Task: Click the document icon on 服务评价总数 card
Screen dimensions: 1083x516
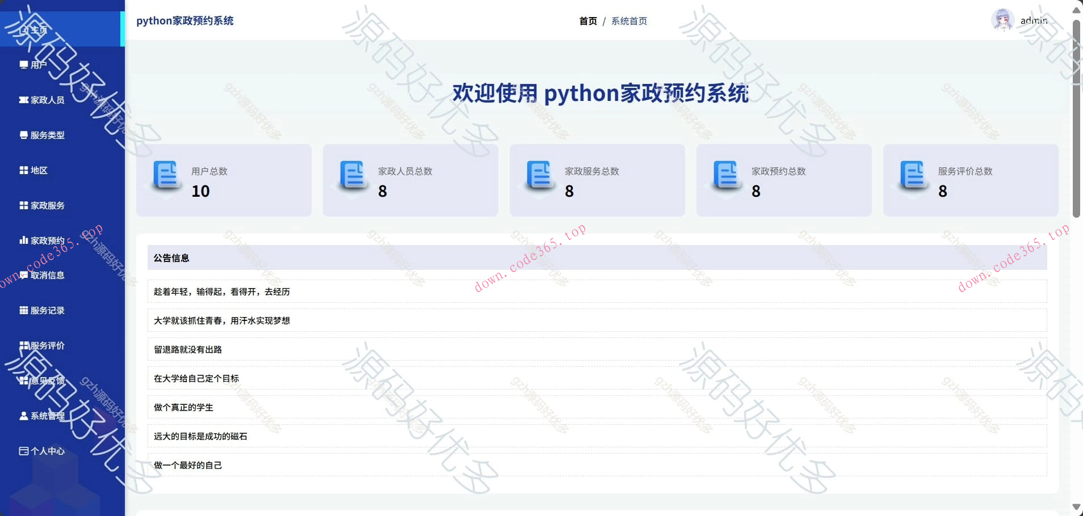Action: 913,175
